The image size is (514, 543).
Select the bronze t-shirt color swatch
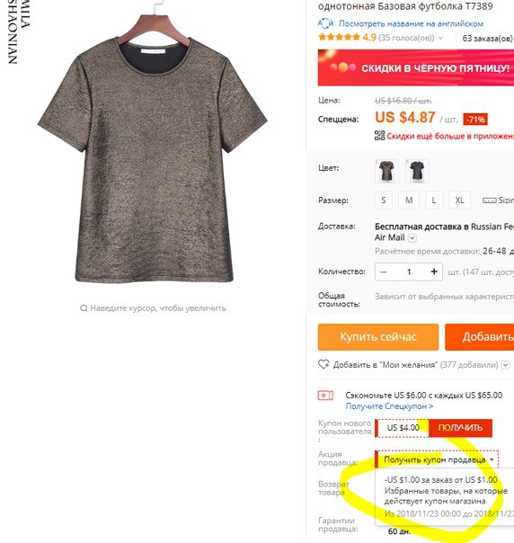click(x=386, y=171)
